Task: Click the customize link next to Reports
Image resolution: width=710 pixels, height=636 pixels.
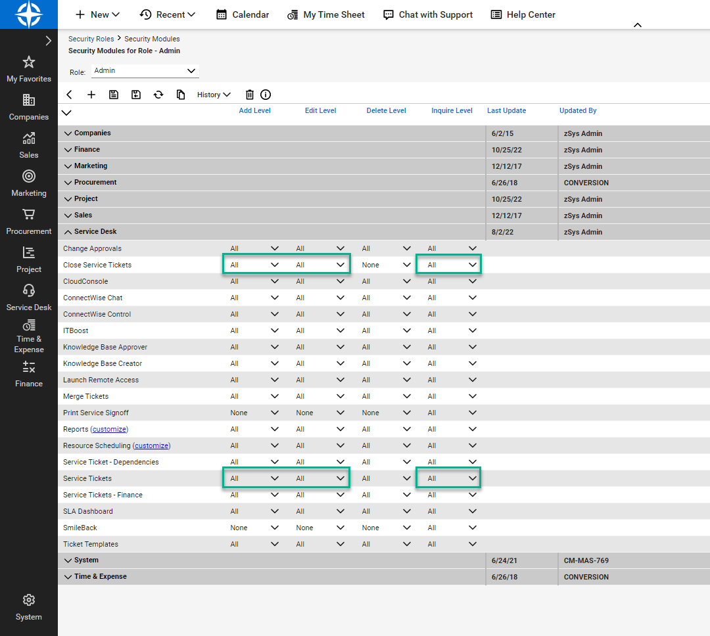Action: [108, 429]
